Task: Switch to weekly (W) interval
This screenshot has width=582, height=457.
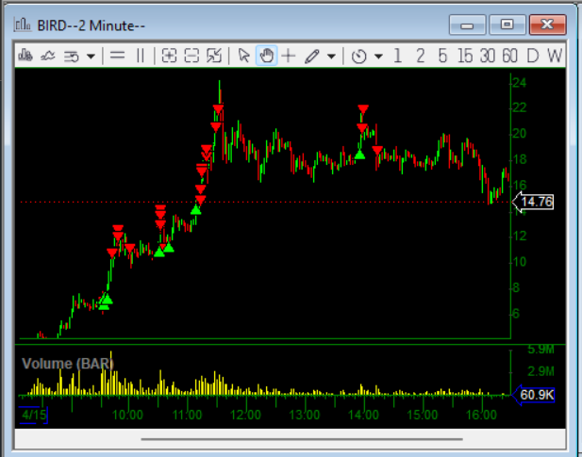Action: click(x=555, y=56)
